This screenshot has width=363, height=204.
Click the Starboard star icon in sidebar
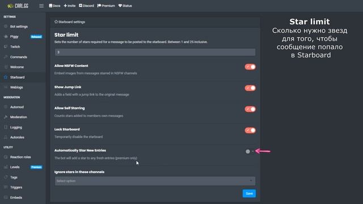pos(6,77)
